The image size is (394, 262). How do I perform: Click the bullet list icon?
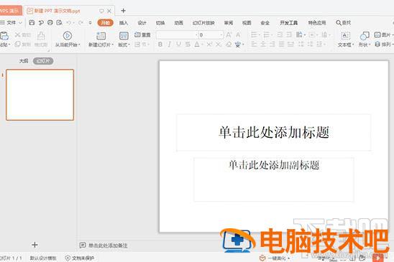pyautogui.click(x=254, y=34)
